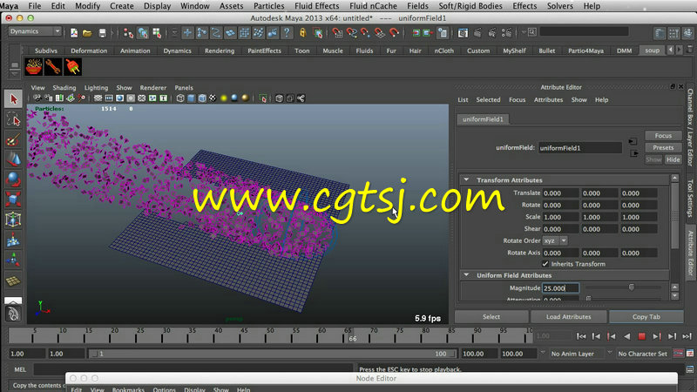
Task: Open the Rotate Order xyz dropdown
Action: 555,240
